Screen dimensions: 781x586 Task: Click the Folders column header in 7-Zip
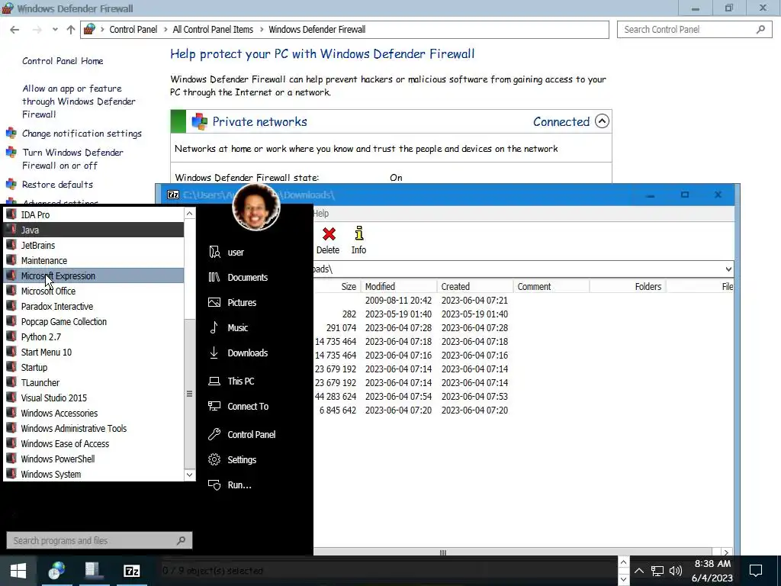coord(628,287)
